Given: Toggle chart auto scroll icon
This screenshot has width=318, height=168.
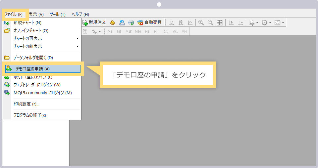Looking at the screenshot, I should [x=231, y=22].
